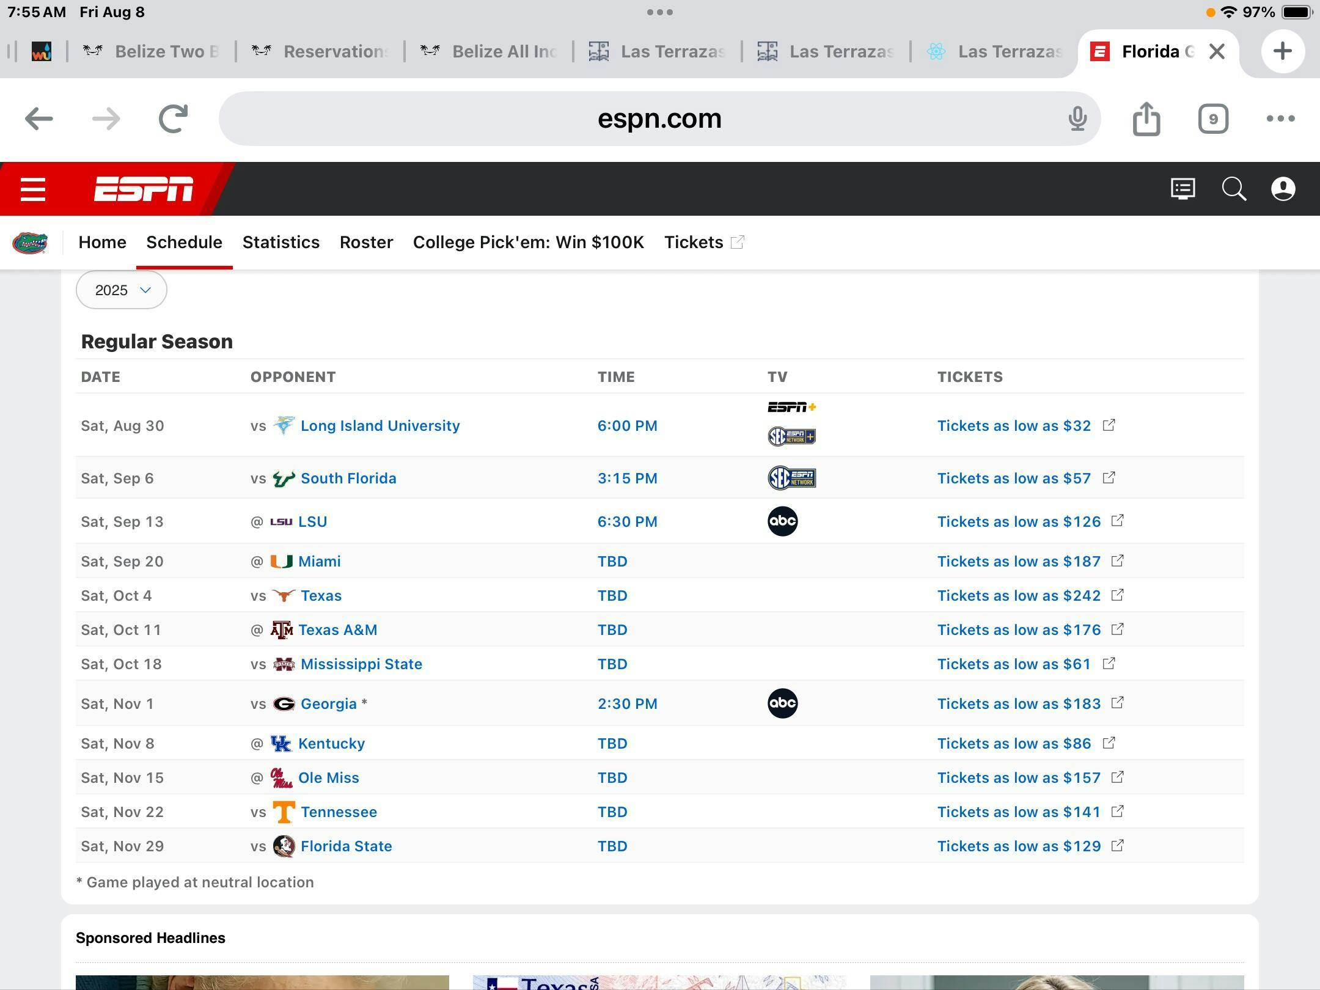The height and width of the screenshot is (990, 1320).
Task: Open College Pick'em: Win $100K
Action: point(528,243)
